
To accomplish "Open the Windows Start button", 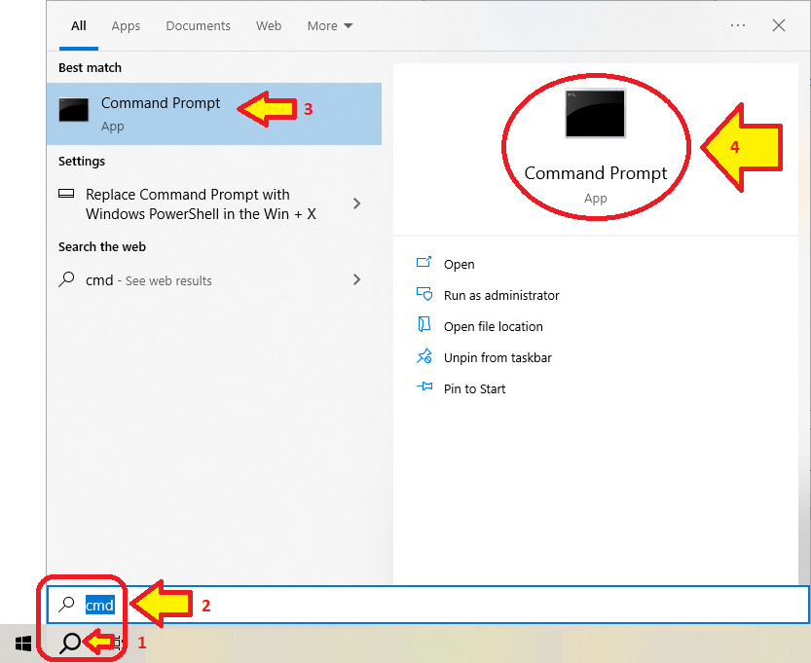I will (23, 644).
